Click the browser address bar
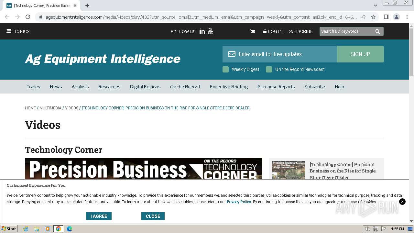 [x=201, y=17]
